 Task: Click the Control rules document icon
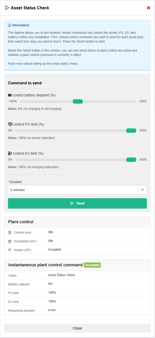coord(10,233)
